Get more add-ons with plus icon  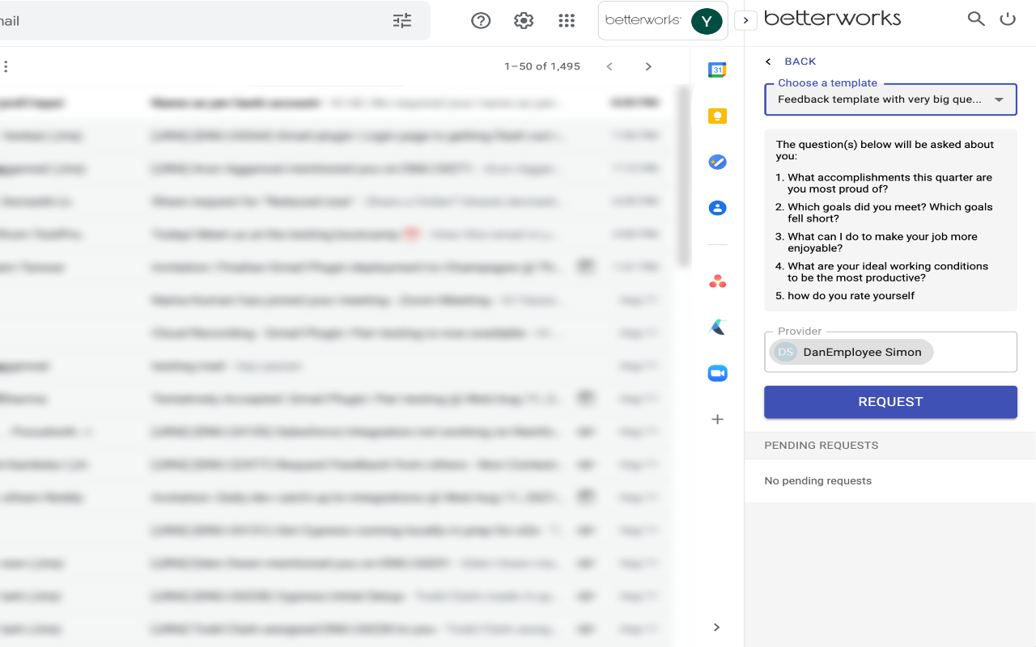point(717,419)
